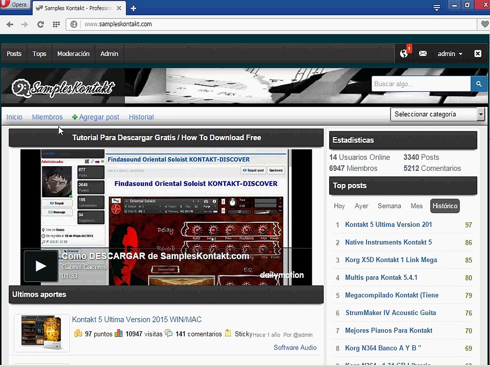The width and height of the screenshot is (490, 367).
Task: Open the Software Audio category link
Action: (295, 348)
